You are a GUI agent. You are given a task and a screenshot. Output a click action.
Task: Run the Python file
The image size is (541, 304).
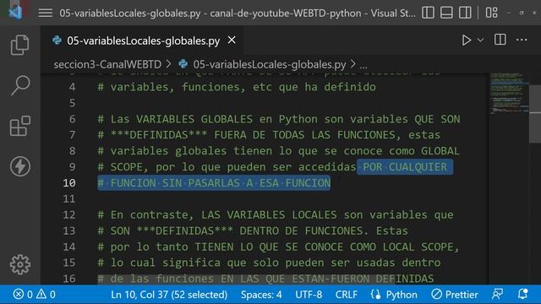tap(466, 41)
